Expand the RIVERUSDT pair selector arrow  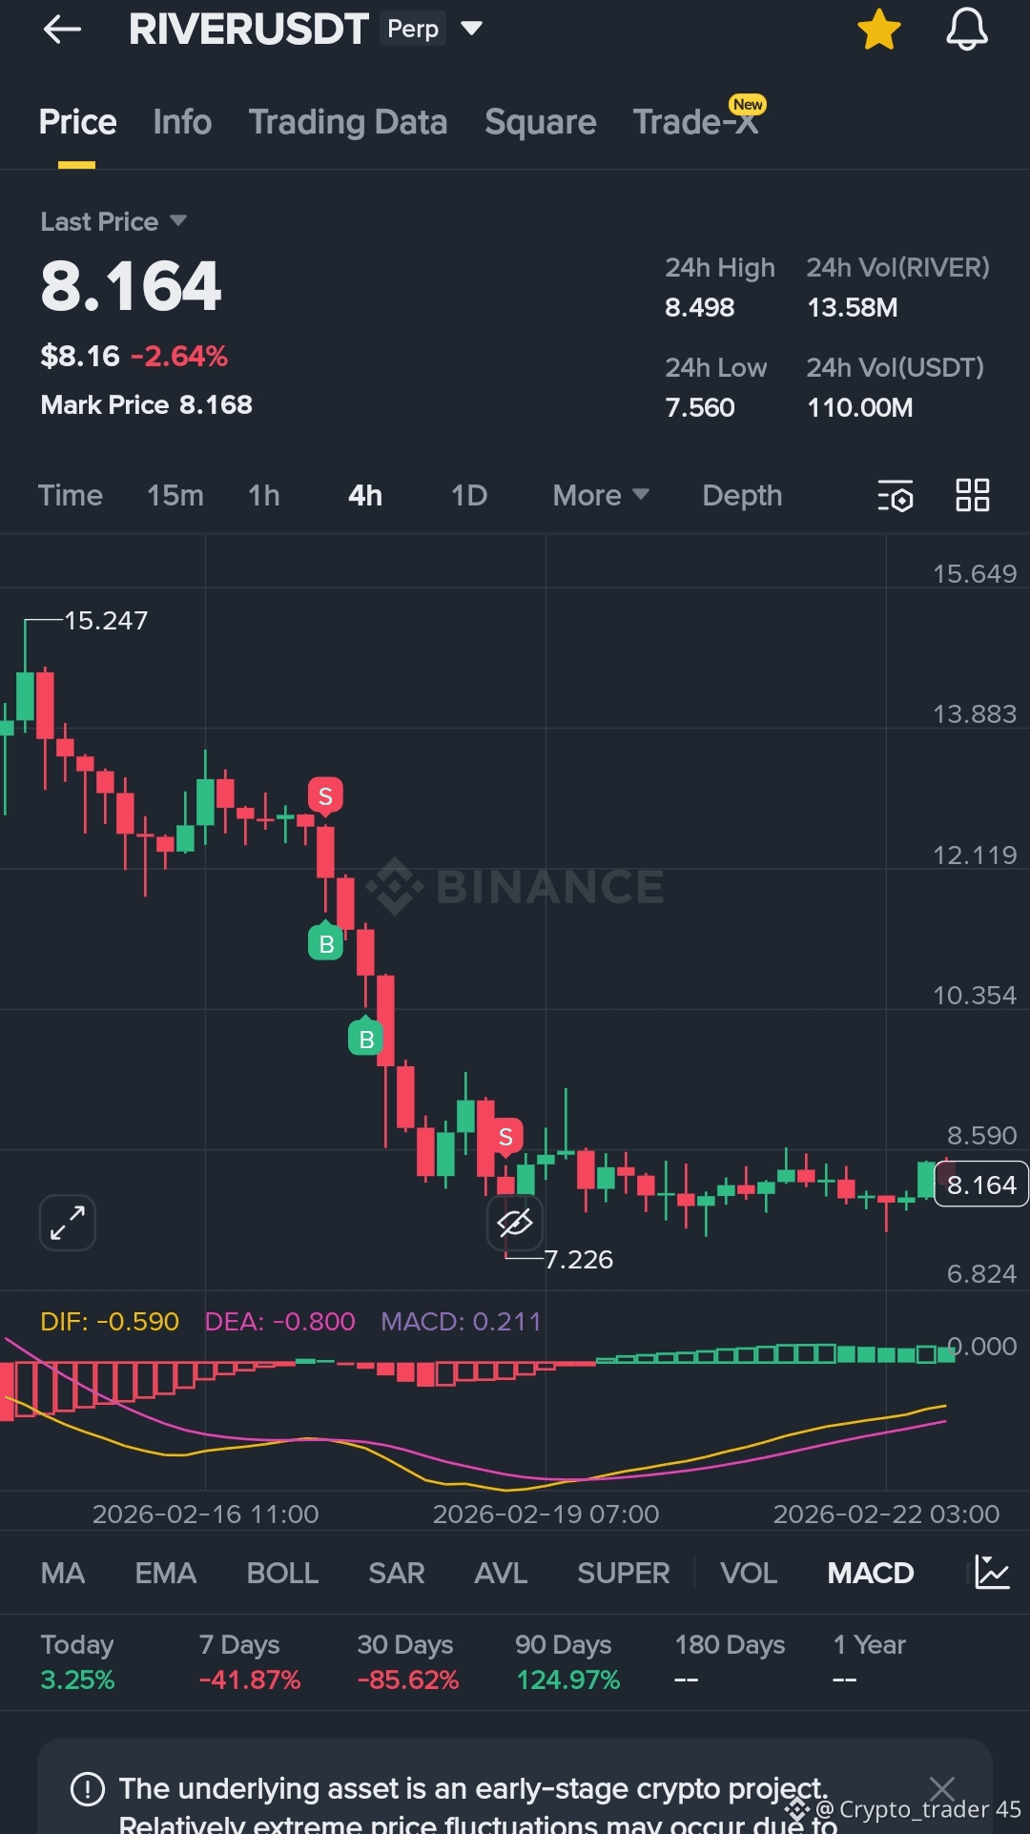(471, 29)
